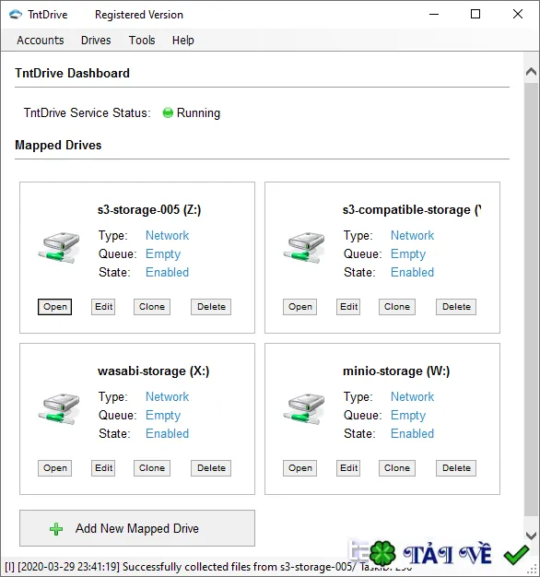This screenshot has width=540, height=577.
Task: Add New Mapped Drive button
Action: pos(137,528)
